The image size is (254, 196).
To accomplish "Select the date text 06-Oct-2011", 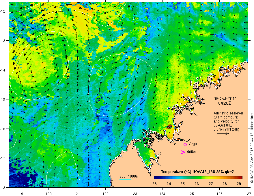I will (225, 99).
